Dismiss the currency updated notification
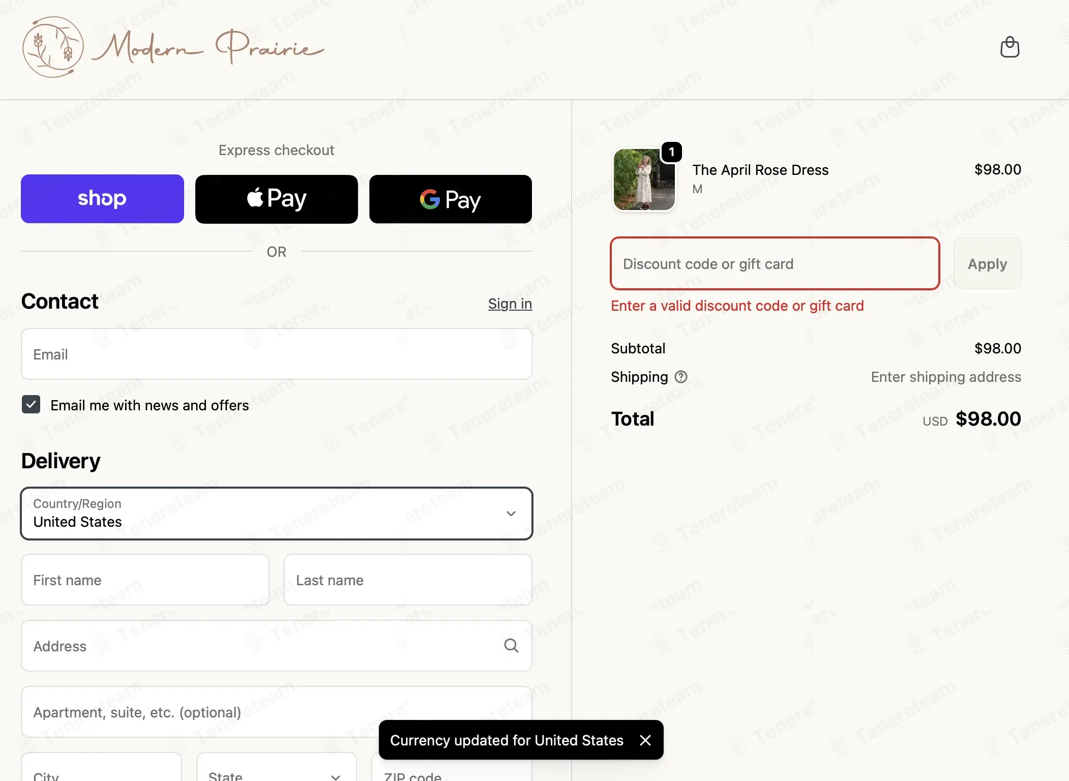The image size is (1069, 781). (x=645, y=740)
